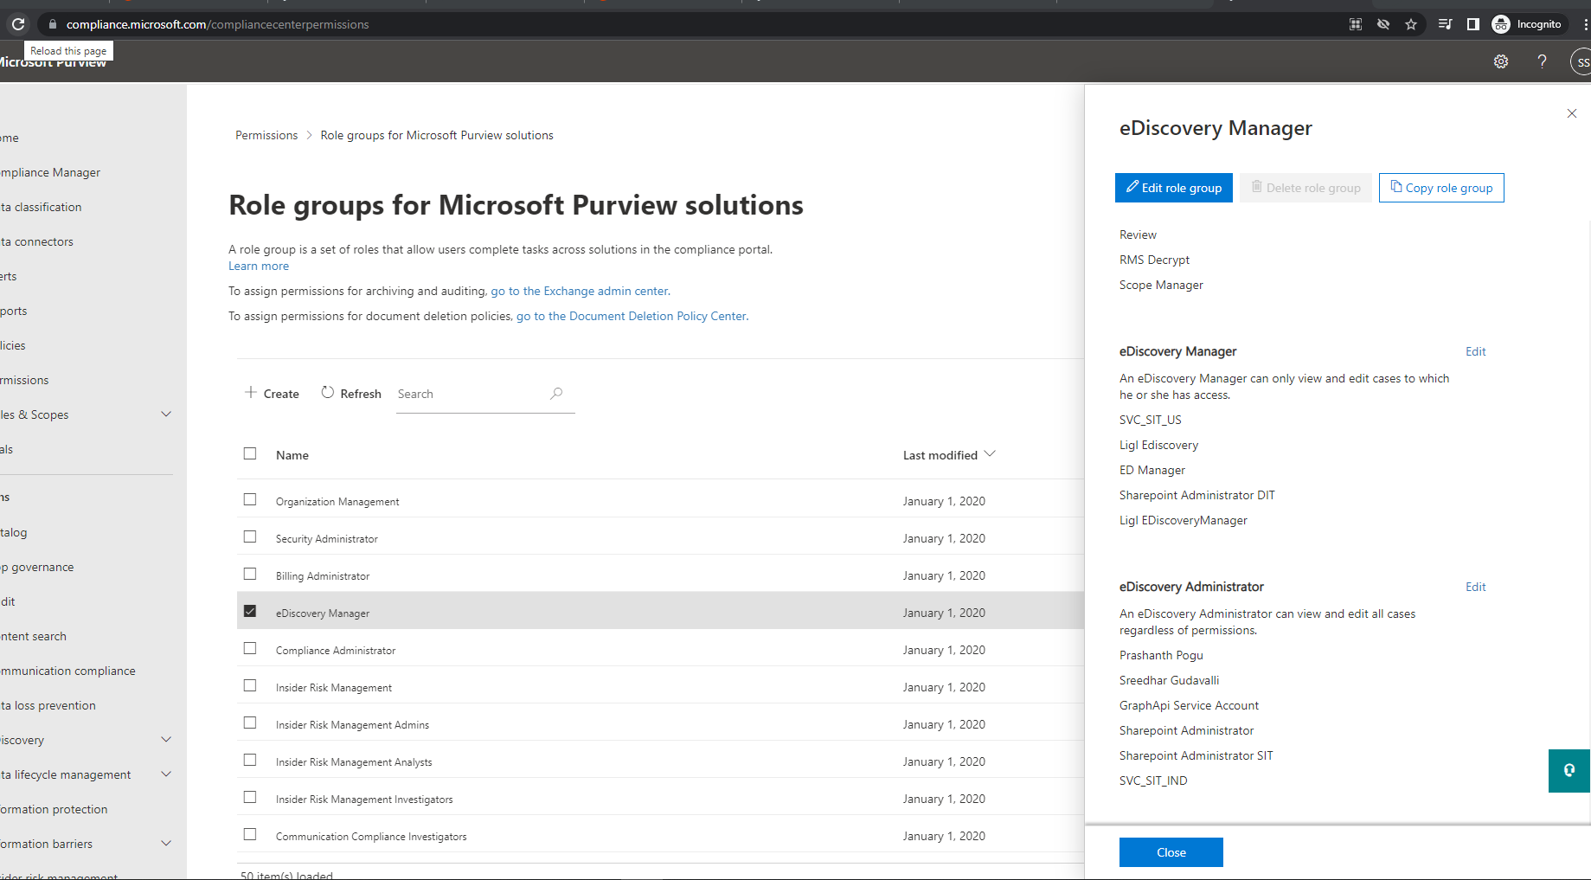1591x880 pixels.
Task: Sort by Name column header
Action: coord(292,455)
